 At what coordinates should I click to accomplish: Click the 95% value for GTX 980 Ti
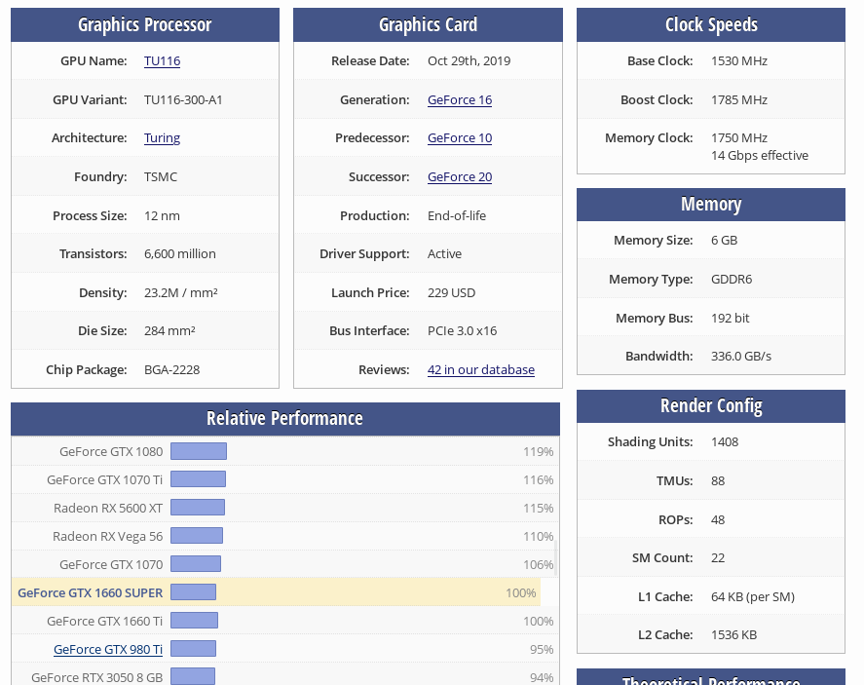click(x=542, y=650)
